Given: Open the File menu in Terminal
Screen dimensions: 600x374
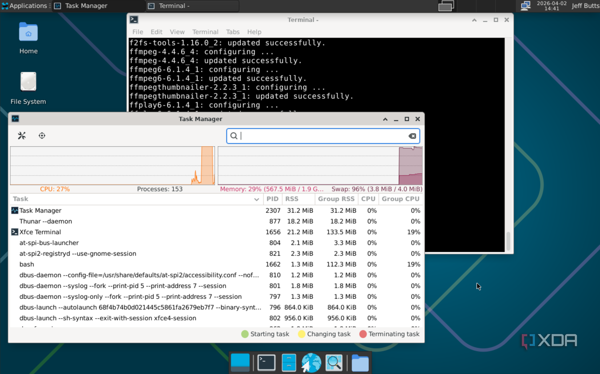Looking at the screenshot, I should click(137, 32).
